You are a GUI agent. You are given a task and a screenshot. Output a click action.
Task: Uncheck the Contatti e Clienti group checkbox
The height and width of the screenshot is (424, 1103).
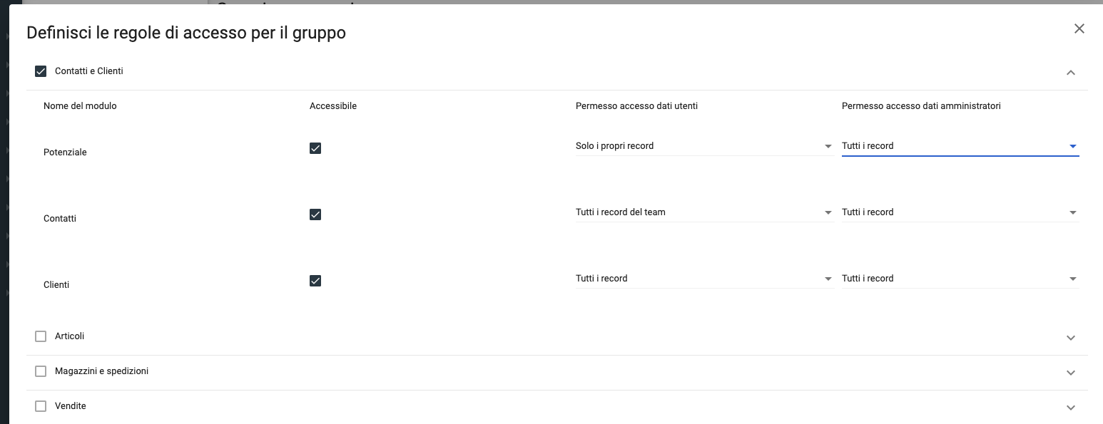pos(41,71)
